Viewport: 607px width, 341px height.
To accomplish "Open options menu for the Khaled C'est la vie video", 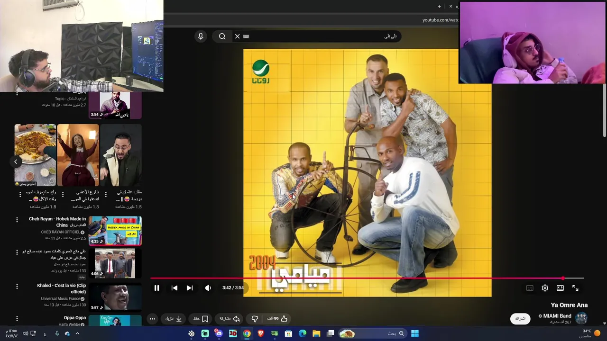I will coord(17,287).
